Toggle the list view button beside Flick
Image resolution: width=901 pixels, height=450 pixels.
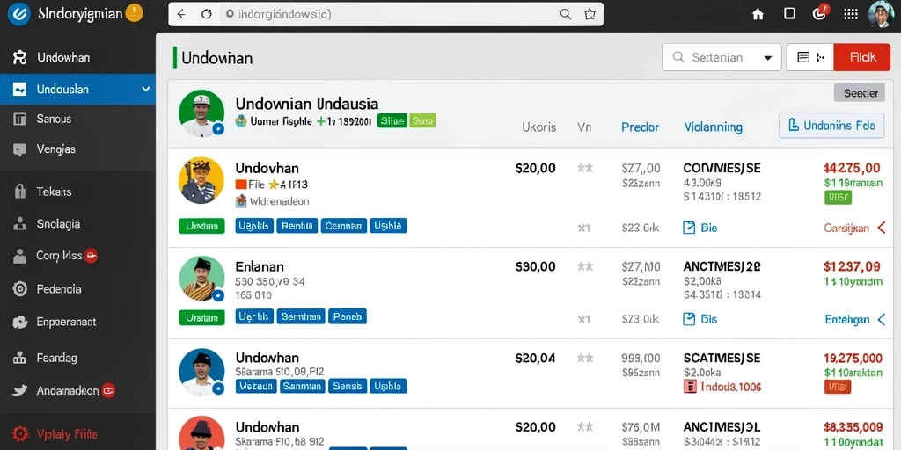tap(809, 57)
